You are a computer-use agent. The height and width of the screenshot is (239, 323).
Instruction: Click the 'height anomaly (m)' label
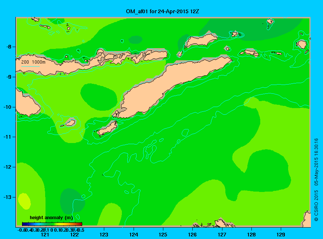click(x=51, y=218)
